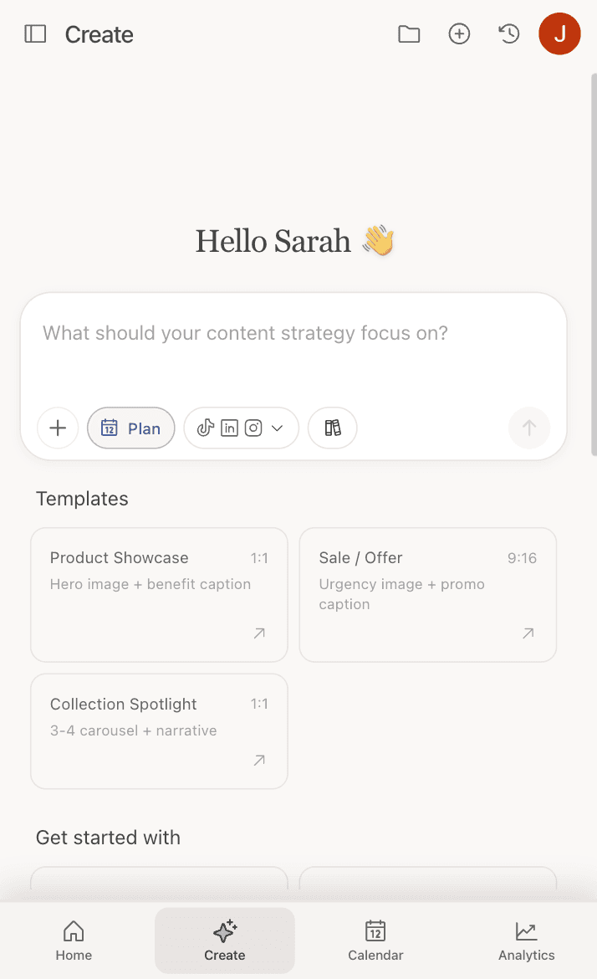This screenshot has height=979, width=597.
Task: Toggle the sidebar panel visibility
Action: [35, 34]
